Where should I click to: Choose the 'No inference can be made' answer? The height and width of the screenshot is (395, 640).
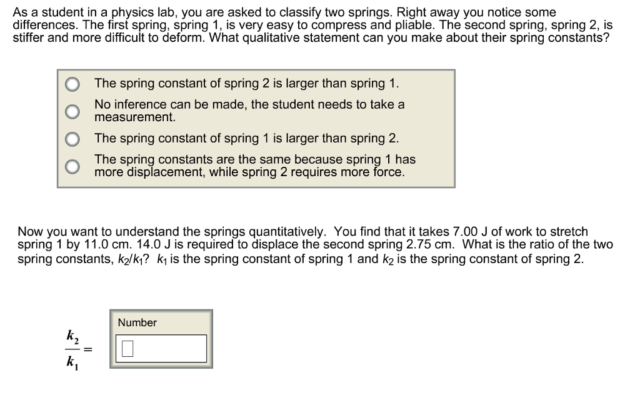72,111
